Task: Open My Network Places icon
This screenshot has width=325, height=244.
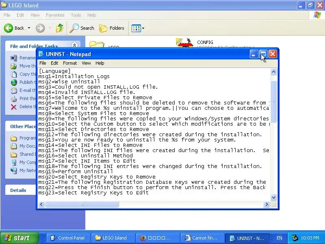Action: click(14, 170)
